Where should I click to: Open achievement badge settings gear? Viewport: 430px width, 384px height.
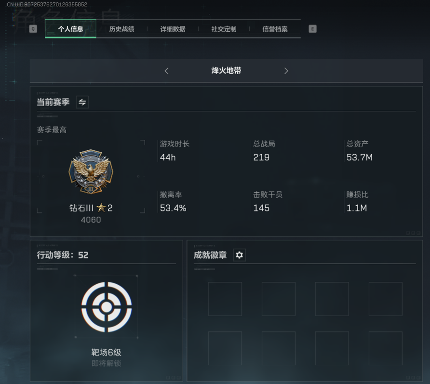pyautogui.click(x=240, y=255)
